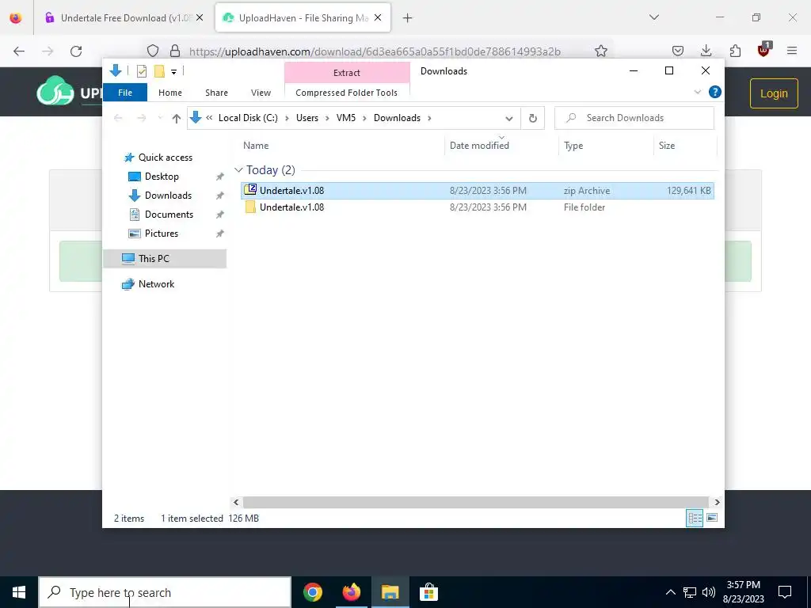Viewport: 811px width, 608px height.
Task: Open the Undertale.v1.08 file folder
Action: pyautogui.click(x=477, y=207)
